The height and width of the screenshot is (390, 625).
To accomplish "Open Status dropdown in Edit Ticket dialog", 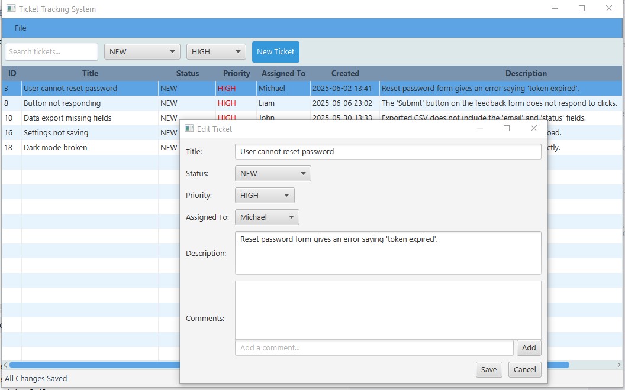I will click(x=273, y=174).
